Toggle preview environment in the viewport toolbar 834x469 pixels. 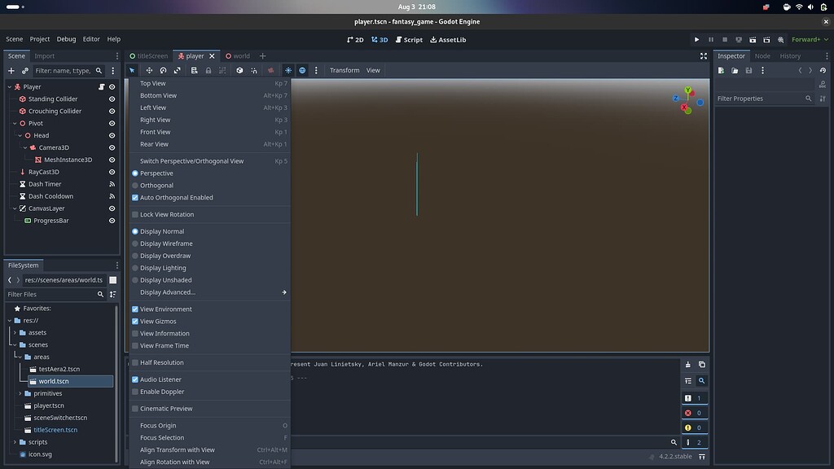coord(302,70)
